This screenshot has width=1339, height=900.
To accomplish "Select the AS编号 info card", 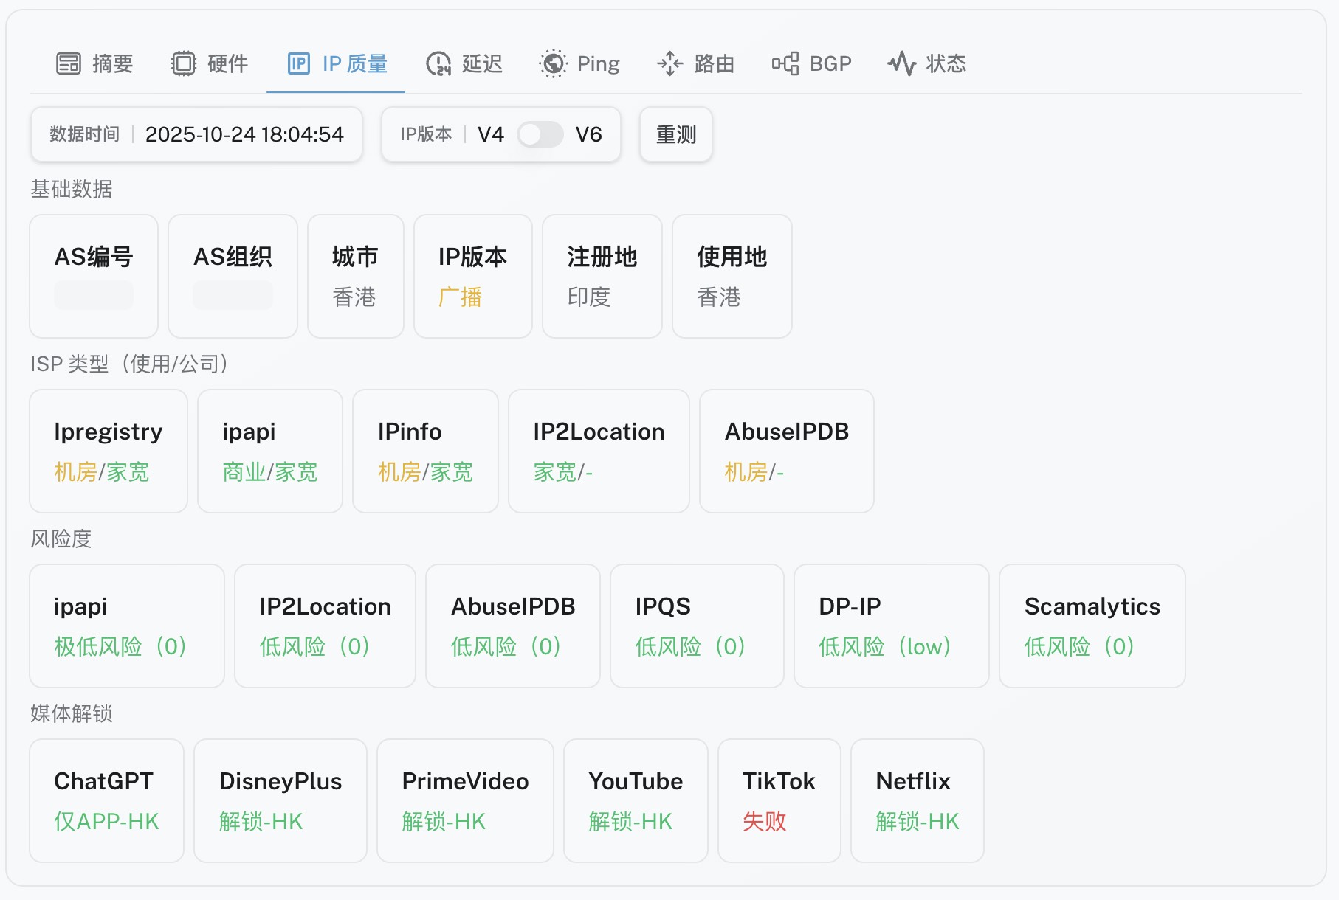I will [94, 276].
